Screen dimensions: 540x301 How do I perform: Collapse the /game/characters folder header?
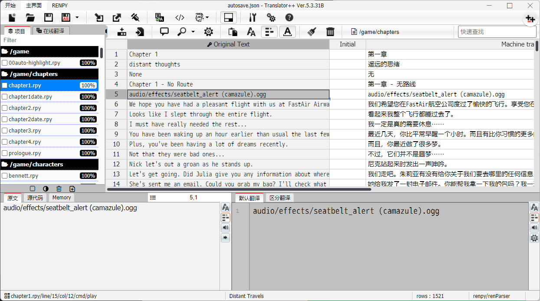(x=49, y=164)
